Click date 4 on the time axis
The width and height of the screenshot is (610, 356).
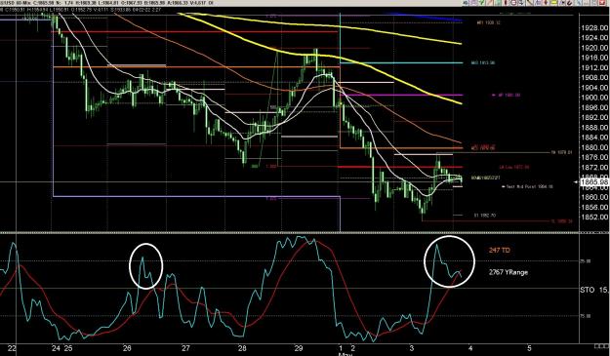[470, 348]
